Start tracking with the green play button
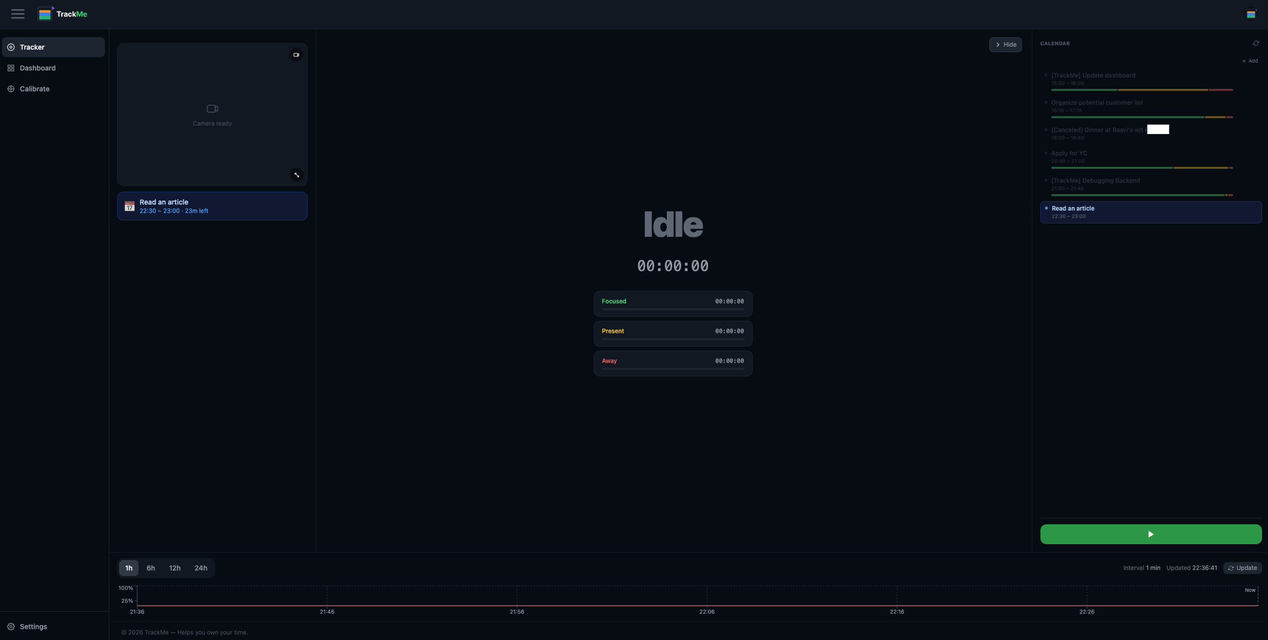This screenshot has width=1268, height=640. [x=1151, y=534]
